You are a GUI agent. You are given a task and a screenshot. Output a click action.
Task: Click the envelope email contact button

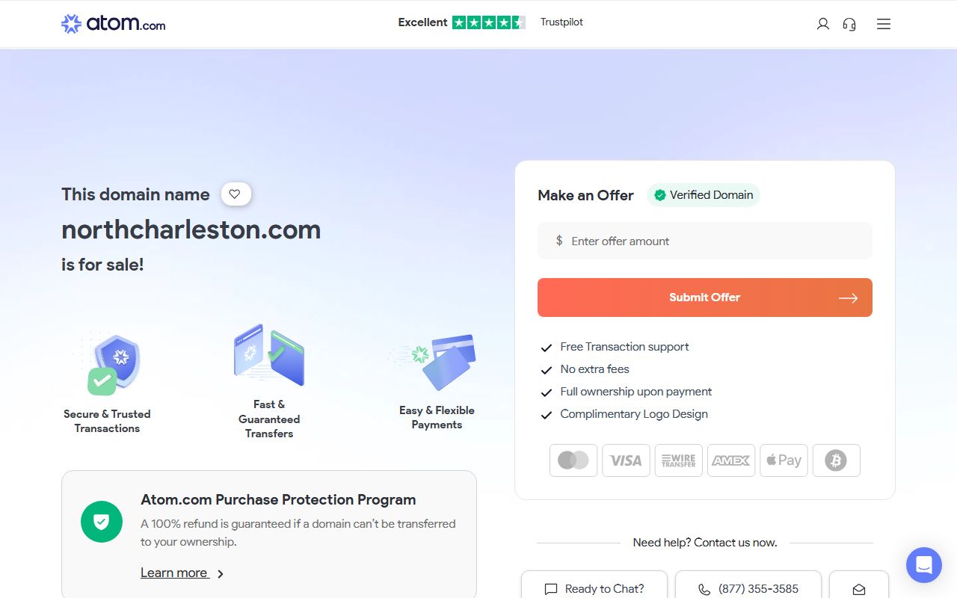(x=859, y=588)
